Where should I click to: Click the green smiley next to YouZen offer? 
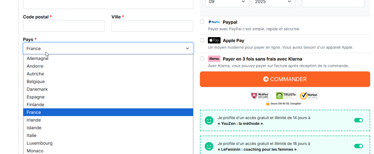(x=209, y=120)
